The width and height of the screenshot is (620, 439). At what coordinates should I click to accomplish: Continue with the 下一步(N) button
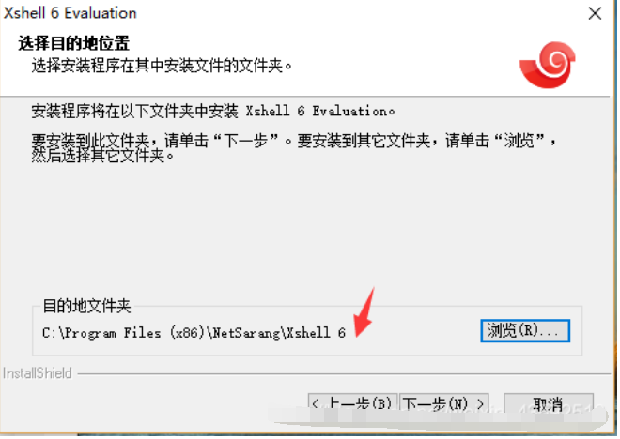[x=444, y=404]
